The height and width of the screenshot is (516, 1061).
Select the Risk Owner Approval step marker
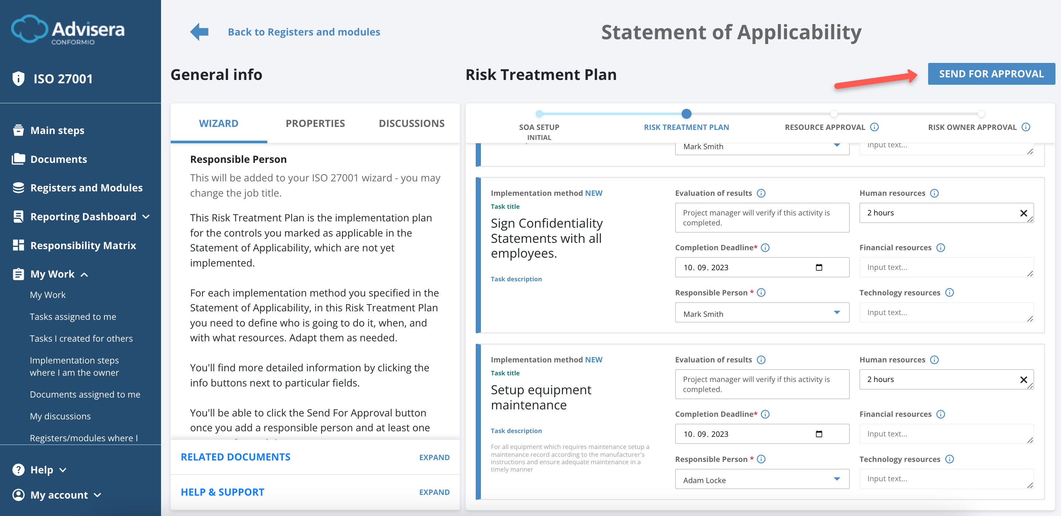[x=982, y=114]
